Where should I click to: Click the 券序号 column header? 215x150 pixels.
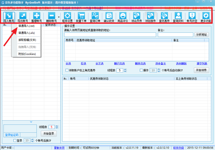(x=70, y=40)
